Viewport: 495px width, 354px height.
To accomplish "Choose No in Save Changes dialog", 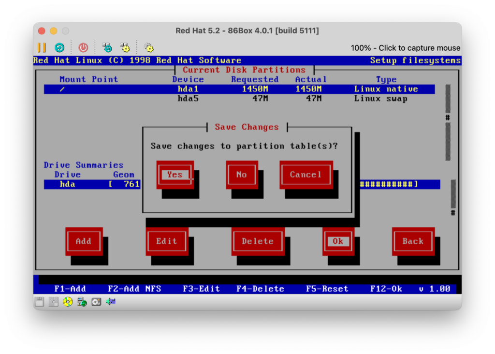I will click(x=242, y=175).
